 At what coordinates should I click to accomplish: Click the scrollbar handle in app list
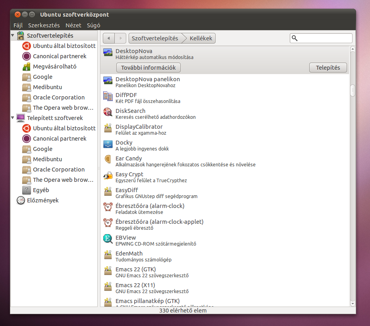point(353,90)
